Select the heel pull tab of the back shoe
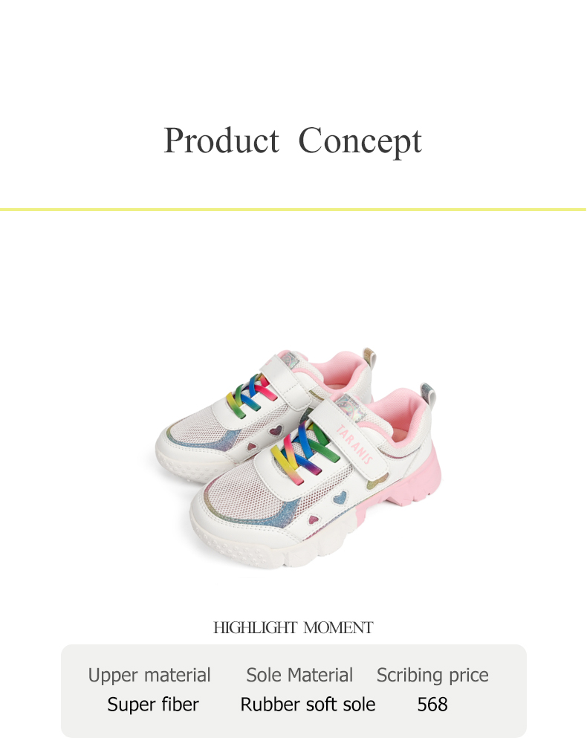The height and width of the screenshot is (738, 587). click(x=369, y=359)
